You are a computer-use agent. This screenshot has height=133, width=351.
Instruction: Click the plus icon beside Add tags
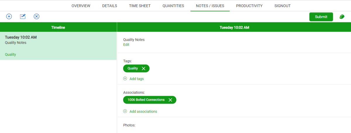pyautogui.click(x=125, y=79)
